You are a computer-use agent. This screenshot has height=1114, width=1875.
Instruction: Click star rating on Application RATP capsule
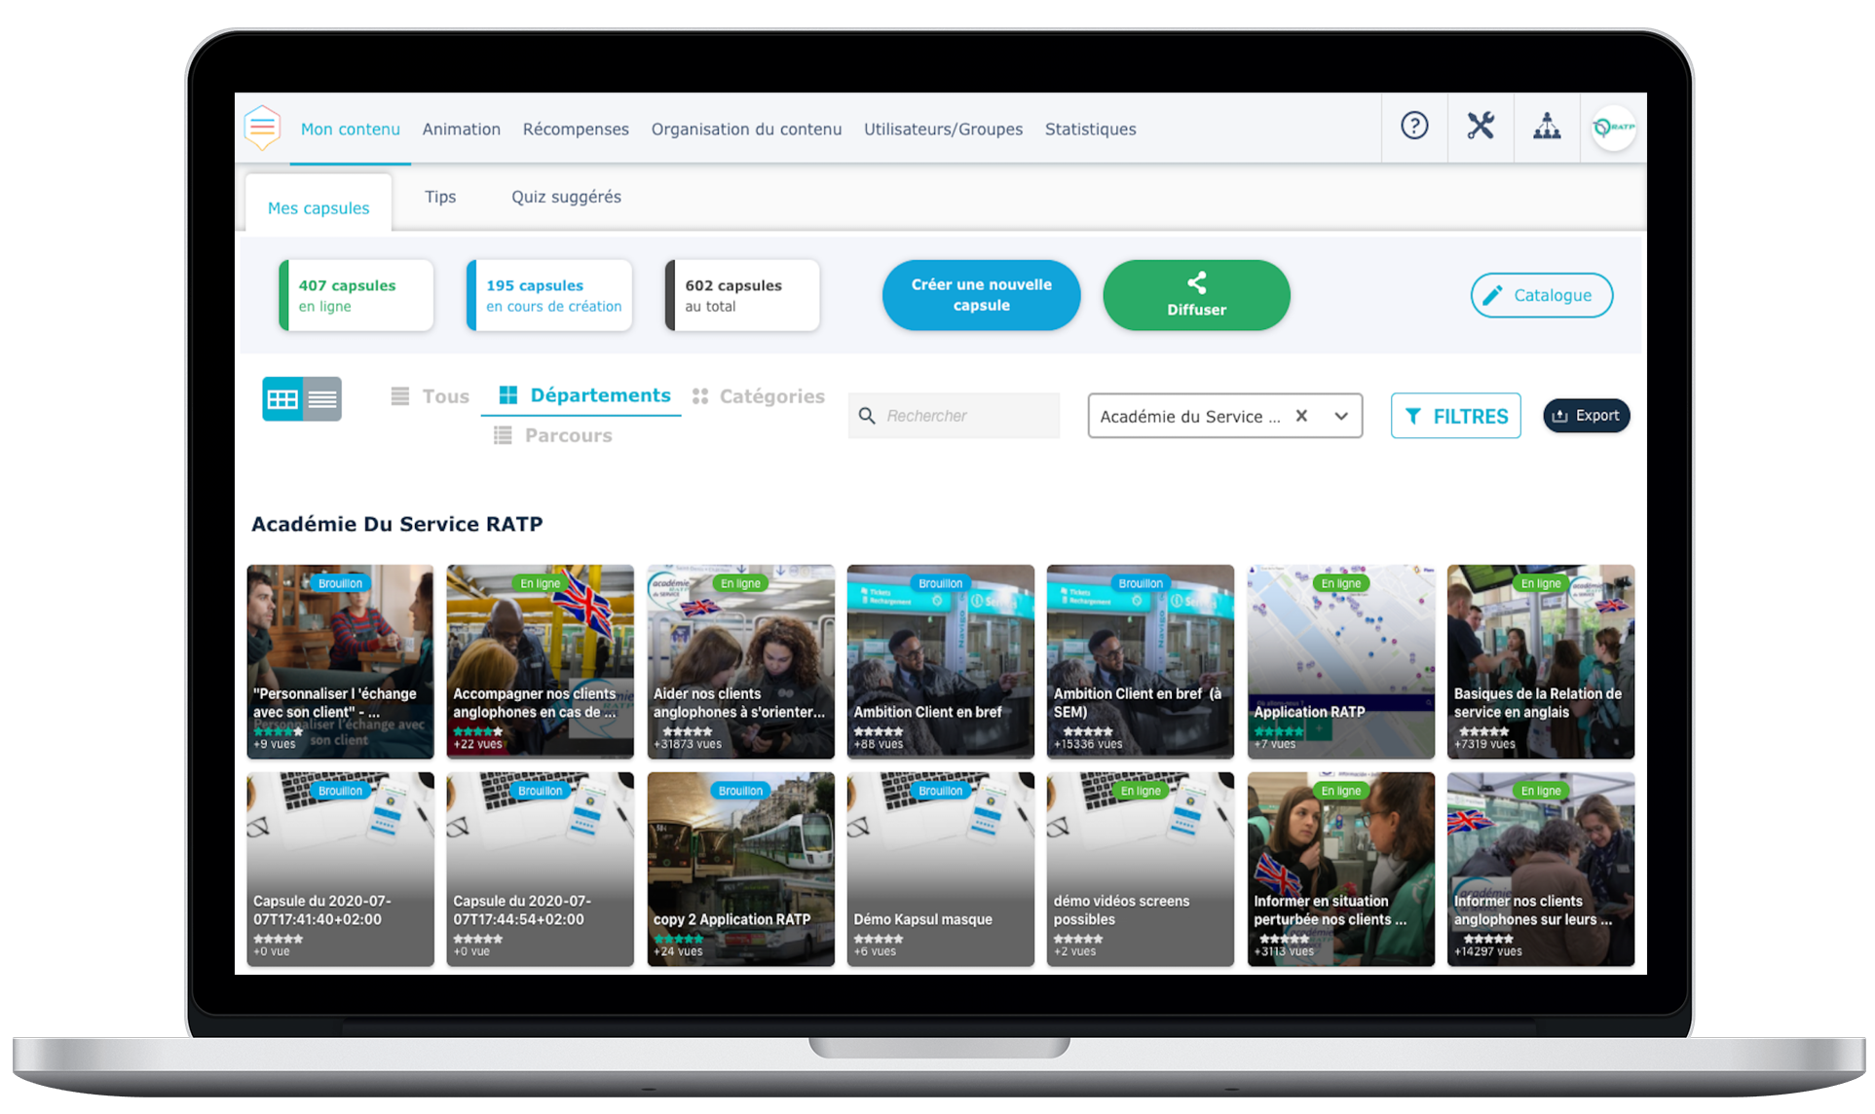pyautogui.click(x=1279, y=731)
